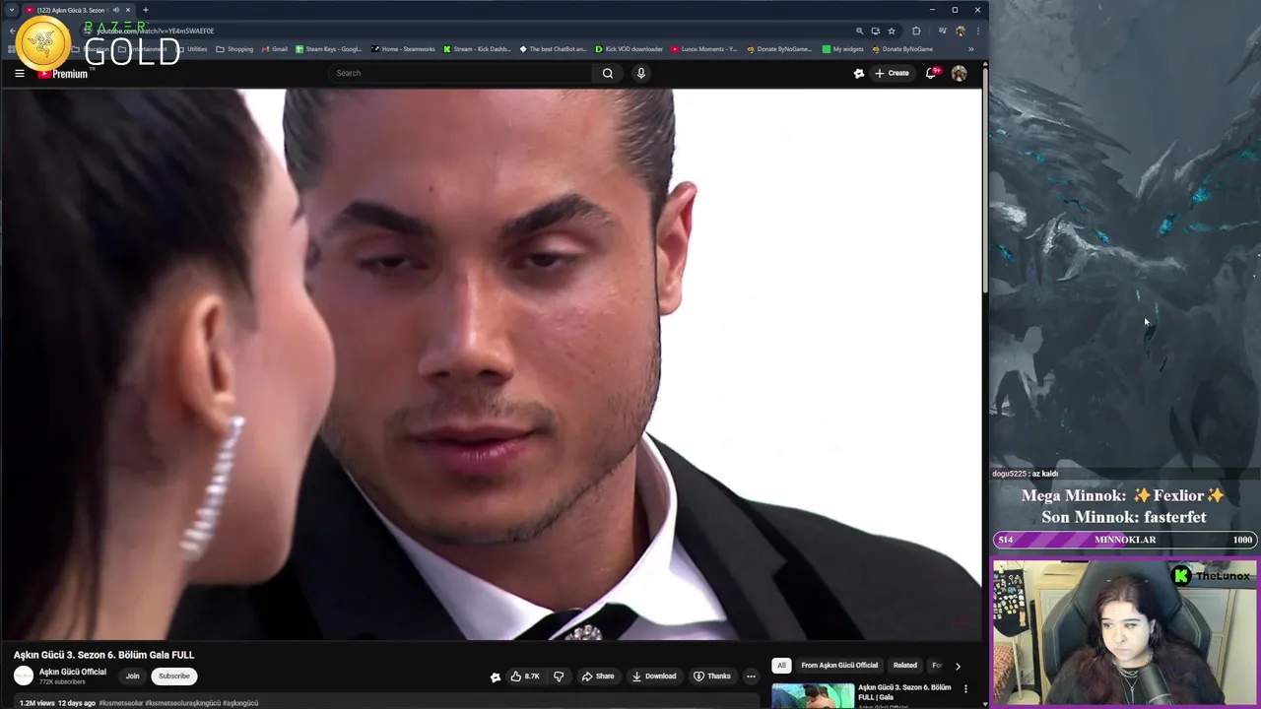This screenshot has height=709, width=1261.
Task: Open the YouTube account avatar menu
Action: coord(959,73)
